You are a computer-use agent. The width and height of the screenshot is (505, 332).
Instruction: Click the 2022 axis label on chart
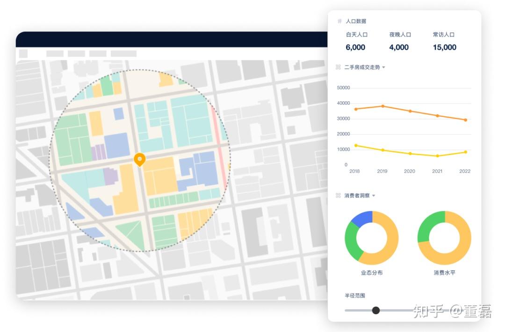(x=464, y=171)
